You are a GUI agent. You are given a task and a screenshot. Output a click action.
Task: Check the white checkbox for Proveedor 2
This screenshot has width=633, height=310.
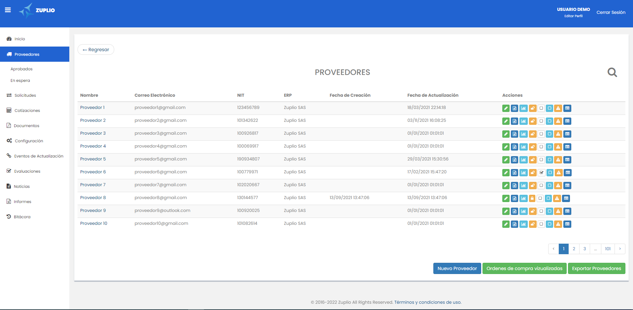click(x=541, y=121)
